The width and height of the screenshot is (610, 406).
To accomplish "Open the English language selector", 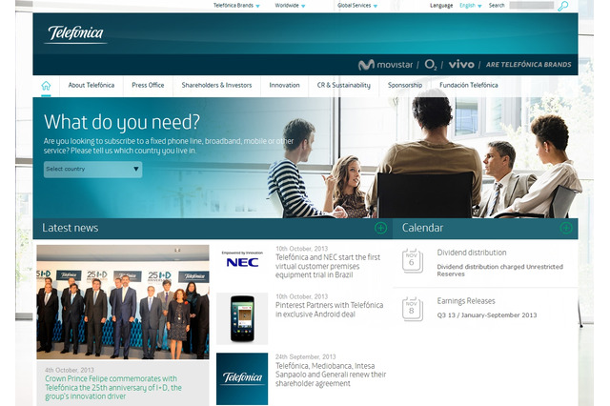I will [470, 6].
